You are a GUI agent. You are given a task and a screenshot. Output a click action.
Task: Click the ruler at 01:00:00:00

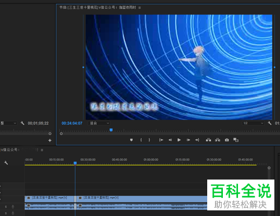pos(151,160)
